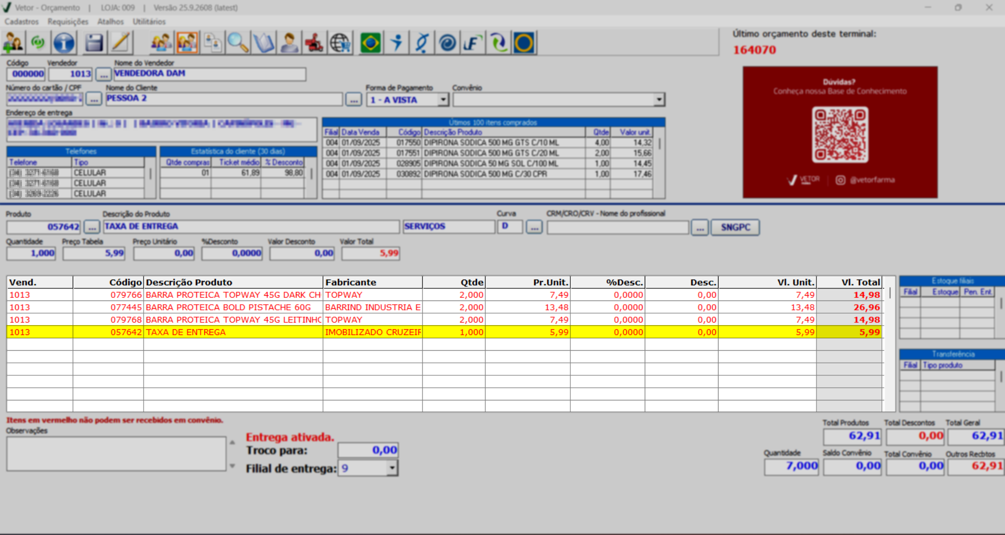
Task: Open the Cadastros menu
Action: (21, 21)
